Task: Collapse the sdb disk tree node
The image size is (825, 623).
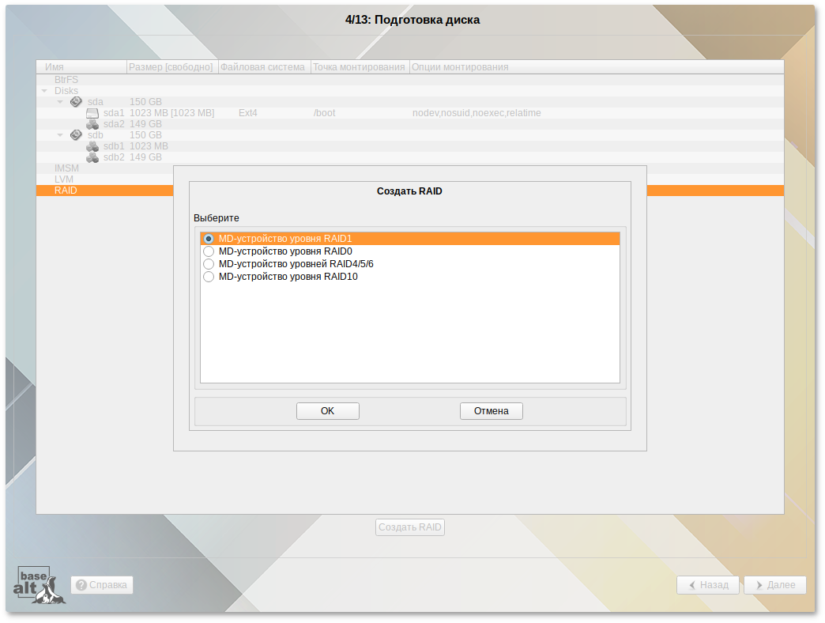Action: [x=60, y=135]
